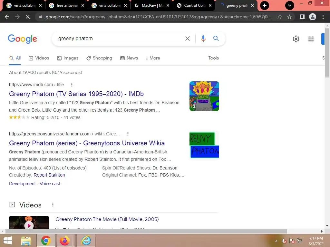Image resolution: width=330 pixels, height=247 pixels.
Task: Open Google quick settings gear
Action: point(296,39)
